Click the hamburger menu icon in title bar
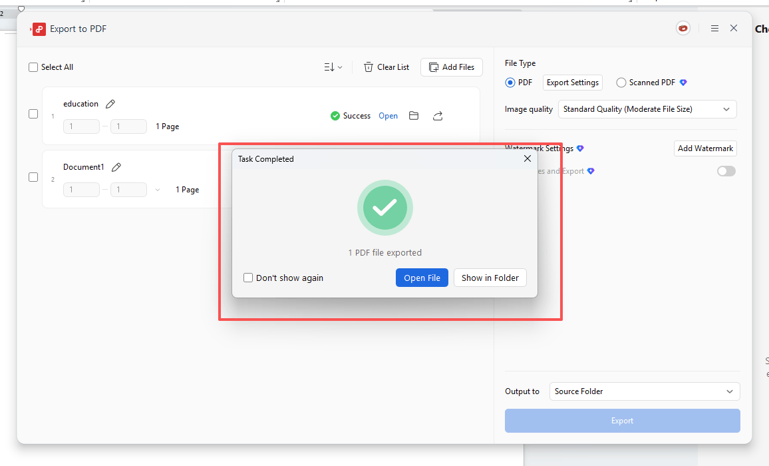 coord(714,29)
